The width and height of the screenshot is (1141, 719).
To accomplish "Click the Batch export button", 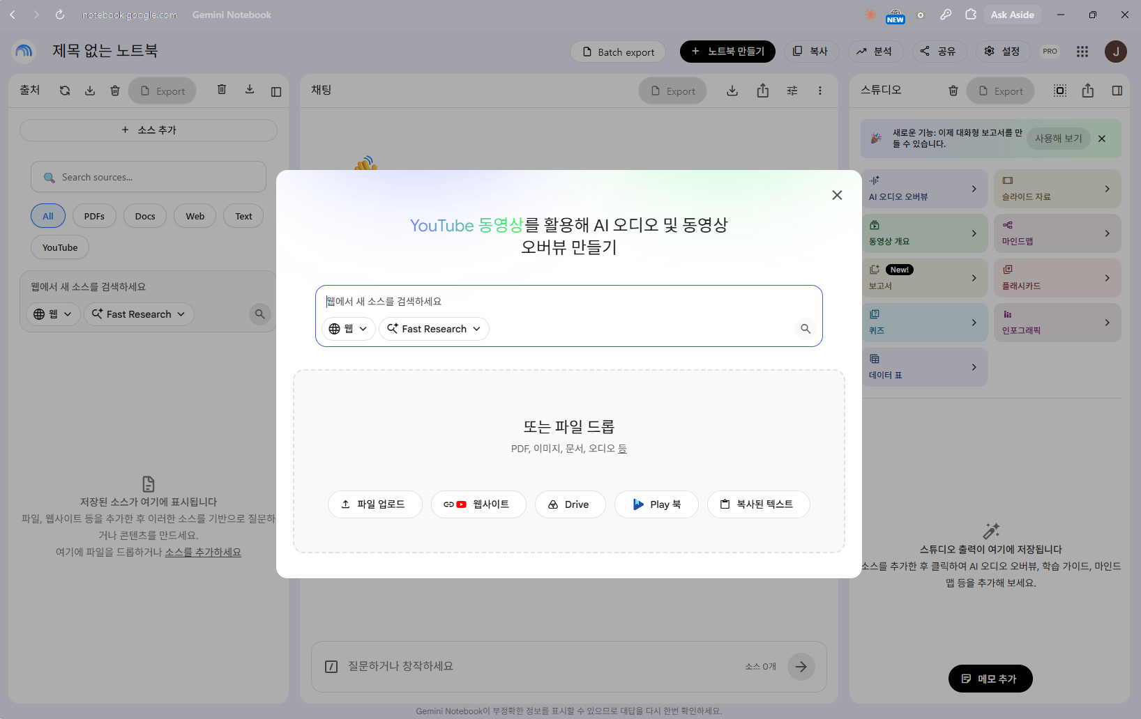I will [618, 52].
